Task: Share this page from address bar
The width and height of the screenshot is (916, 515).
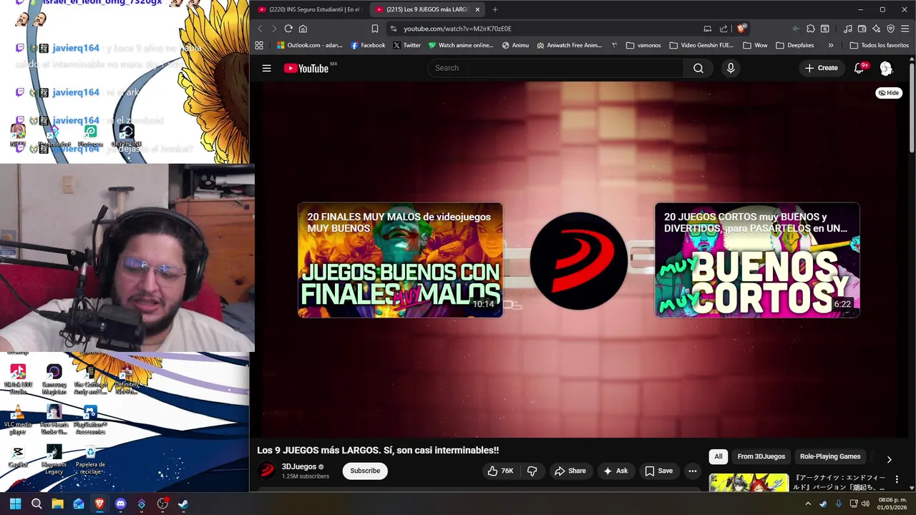Action: click(x=723, y=29)
